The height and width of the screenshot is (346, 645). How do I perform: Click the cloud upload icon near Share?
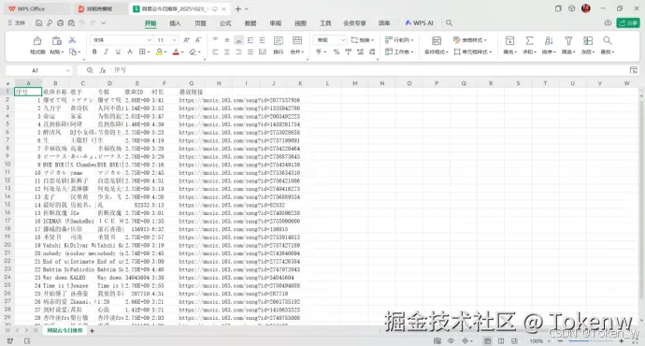pyautogui.click(x=608, y=23)
